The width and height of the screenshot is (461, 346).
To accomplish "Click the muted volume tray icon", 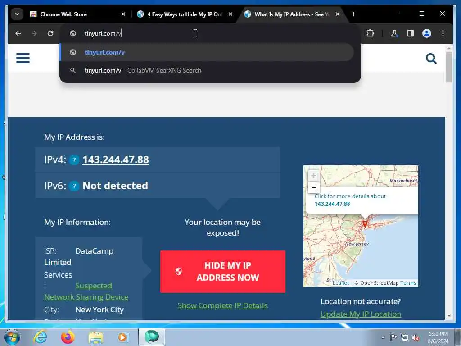I will (416, 338).
